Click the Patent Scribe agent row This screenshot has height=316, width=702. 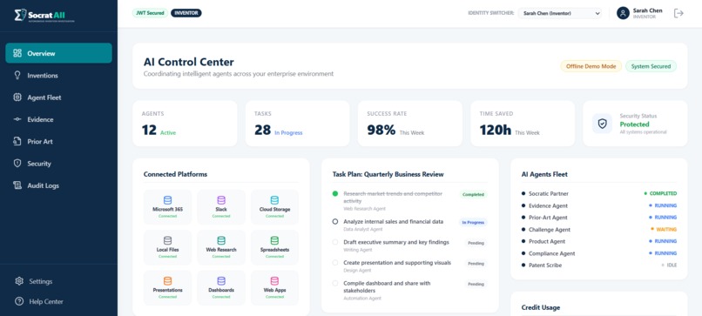pyautogui.click(x=599, y=265)
